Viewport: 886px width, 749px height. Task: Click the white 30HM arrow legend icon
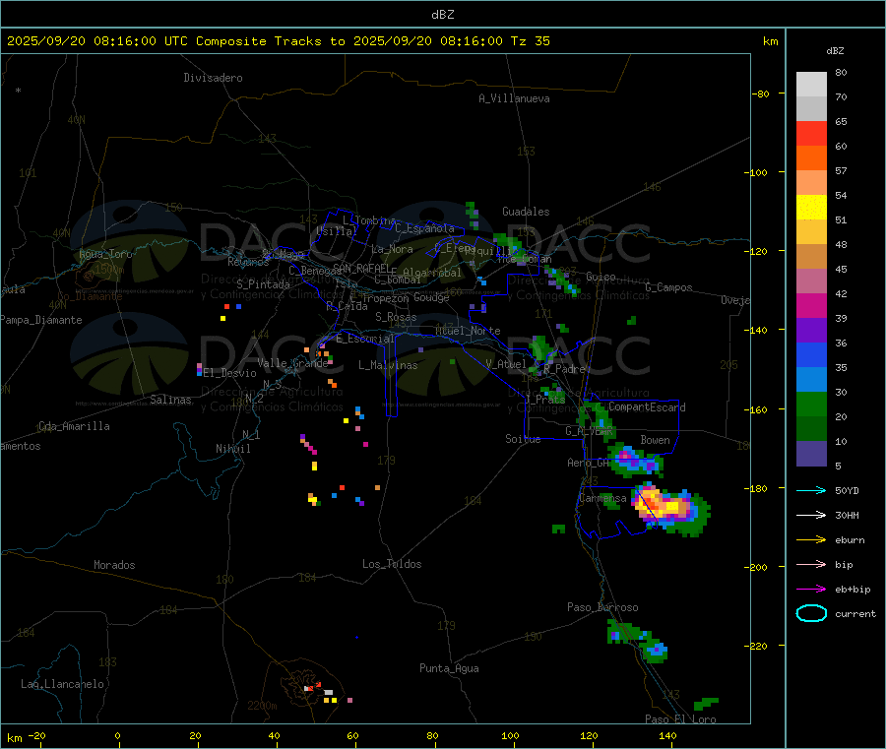(811, 515)
